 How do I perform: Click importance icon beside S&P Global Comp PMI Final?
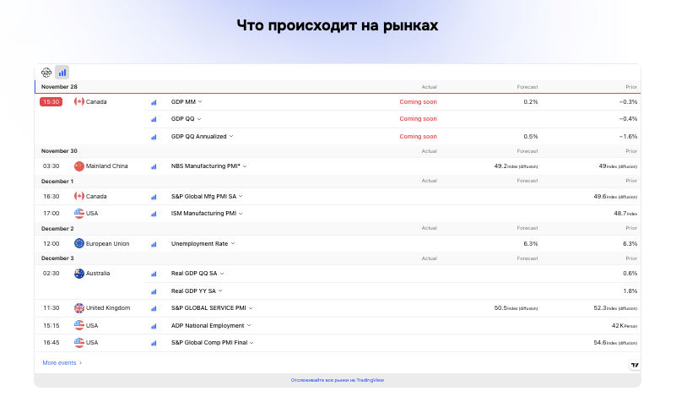[x=154, y=343]
